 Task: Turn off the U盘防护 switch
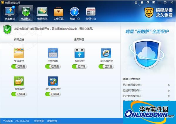[79, 66]
